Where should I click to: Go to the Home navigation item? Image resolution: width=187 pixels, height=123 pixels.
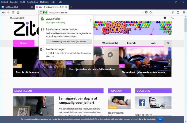pos(24,43)
